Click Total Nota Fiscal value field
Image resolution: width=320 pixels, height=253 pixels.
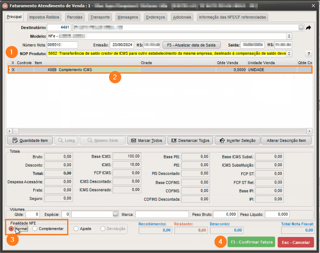tap(297, 230)
